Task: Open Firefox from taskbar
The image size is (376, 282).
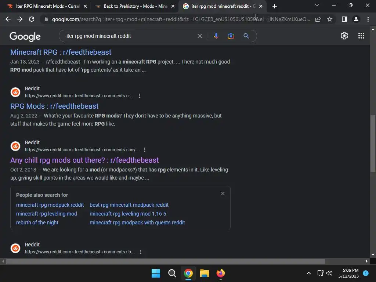Action: click(220, 273)
